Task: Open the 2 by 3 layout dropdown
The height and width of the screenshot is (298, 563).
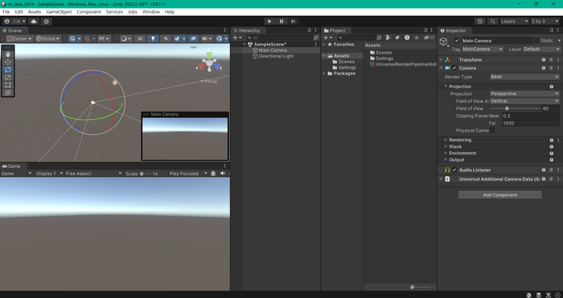Action: 545,21
